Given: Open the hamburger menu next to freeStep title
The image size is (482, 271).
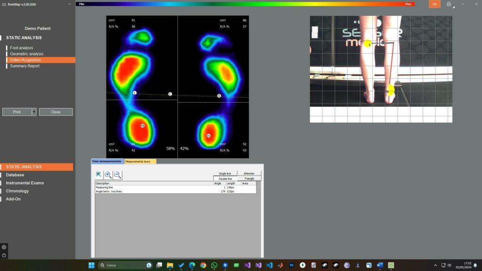Looking at the screenshot, I should (x=3, y=4).
